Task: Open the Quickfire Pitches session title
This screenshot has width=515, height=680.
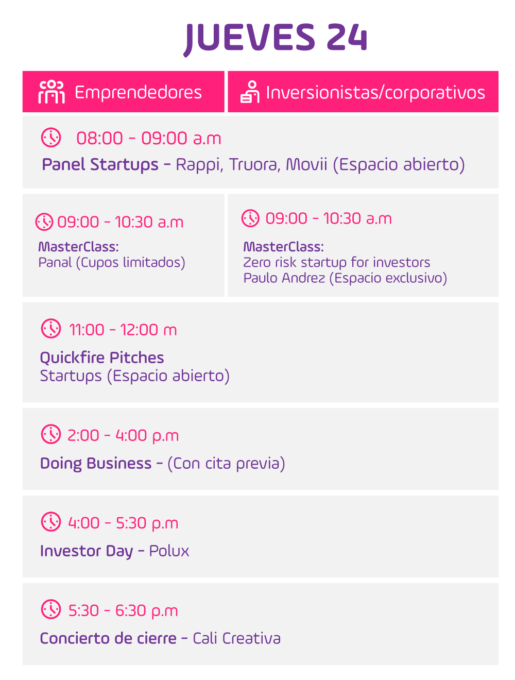Action: pos(102,358)
